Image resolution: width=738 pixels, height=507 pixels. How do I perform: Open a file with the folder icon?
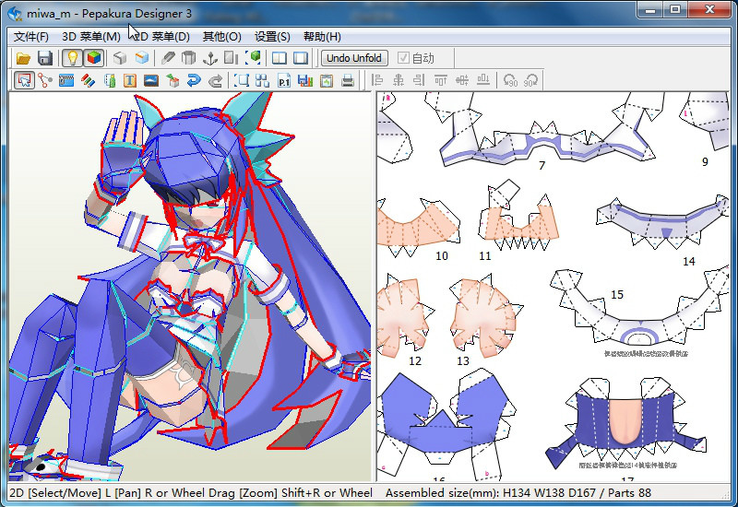coord(23,58)
